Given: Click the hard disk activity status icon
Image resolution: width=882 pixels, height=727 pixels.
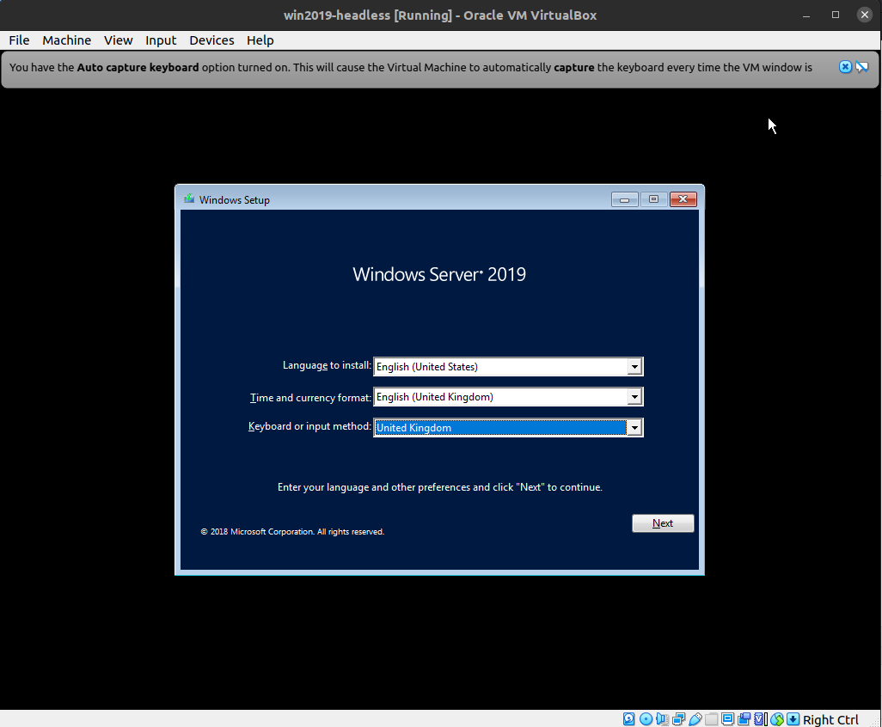Looking at the screenshot, I should point(629,719).
